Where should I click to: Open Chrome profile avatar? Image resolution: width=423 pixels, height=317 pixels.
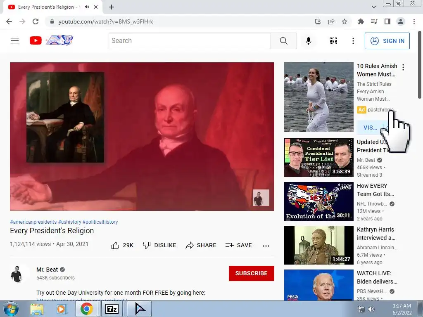click(401, 21)
